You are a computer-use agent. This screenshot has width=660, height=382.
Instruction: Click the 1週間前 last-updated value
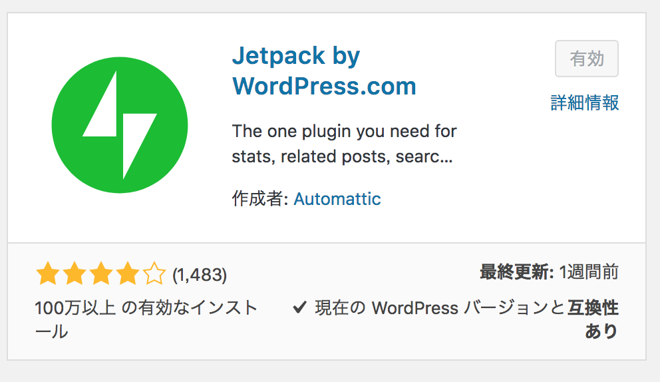589,272
